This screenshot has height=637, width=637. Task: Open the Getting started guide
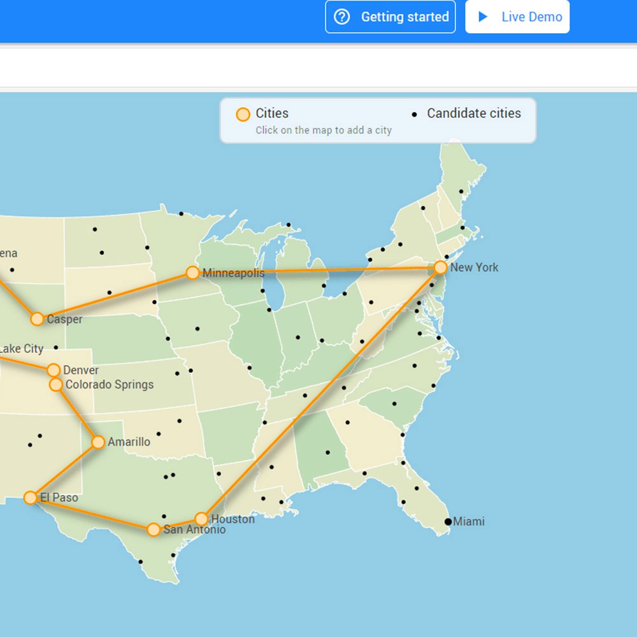pos(390,17)
